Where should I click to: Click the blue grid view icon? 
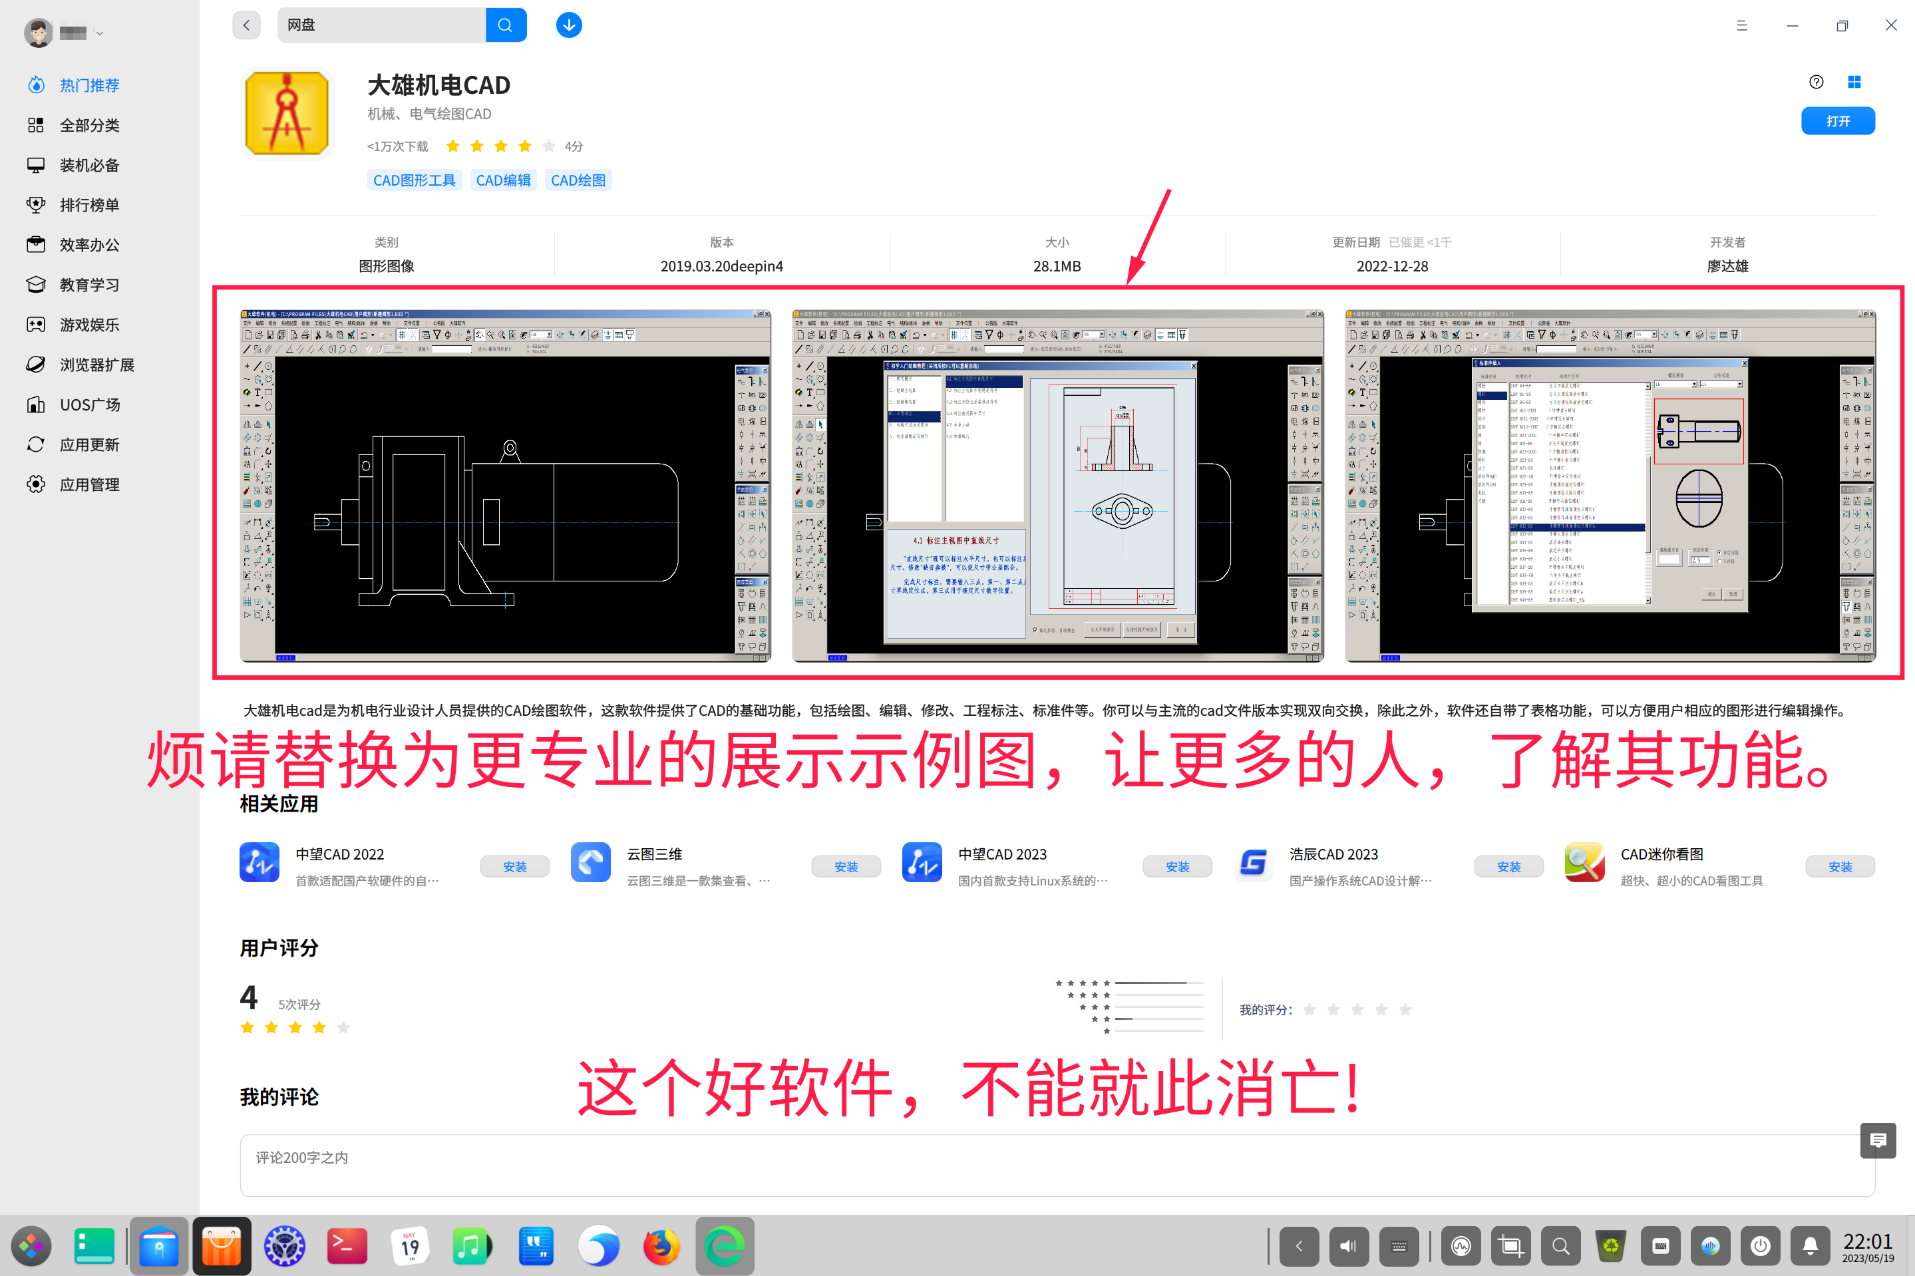1854,81
